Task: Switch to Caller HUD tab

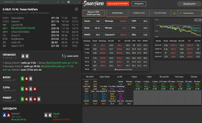Action: [149, 77]
